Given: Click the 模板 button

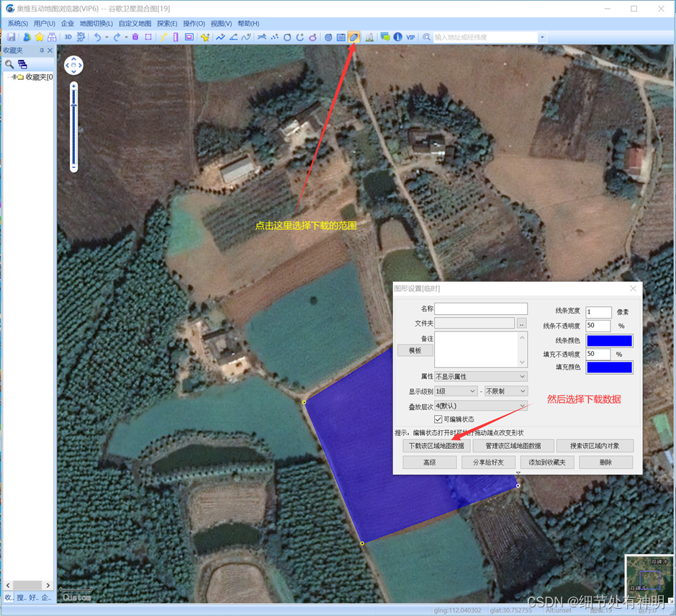Looking at the screenshot, I should coord(415,350).
